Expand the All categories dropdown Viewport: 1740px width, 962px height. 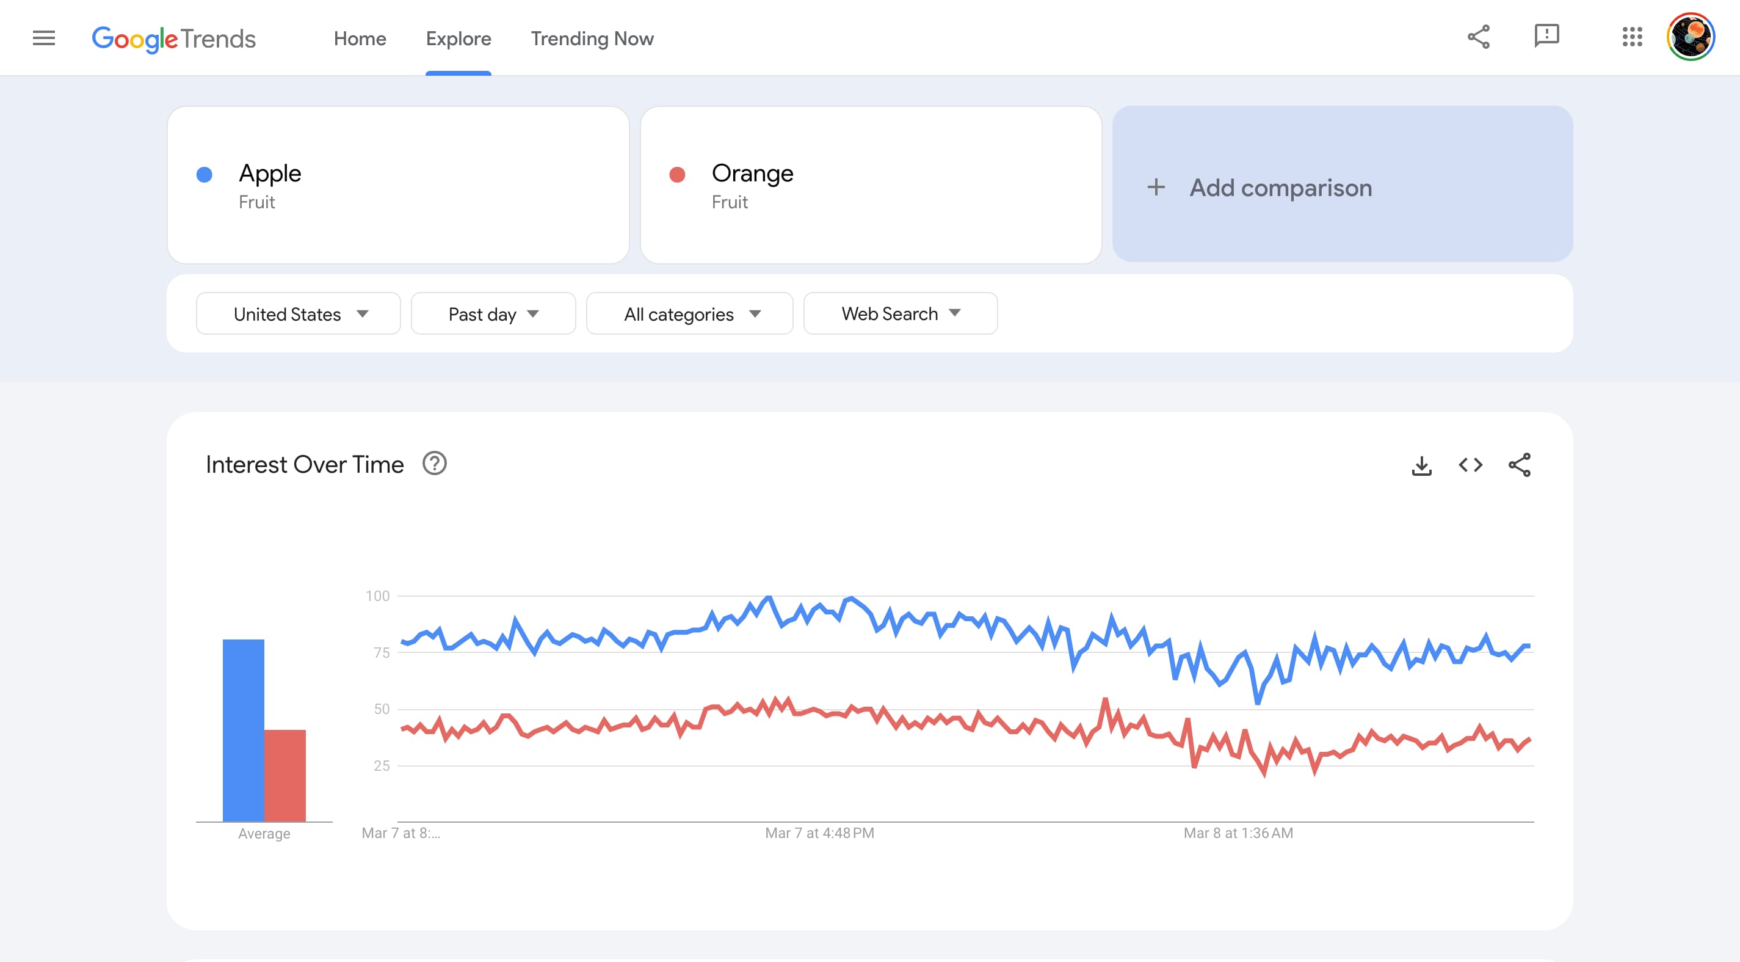pos(690,313)
